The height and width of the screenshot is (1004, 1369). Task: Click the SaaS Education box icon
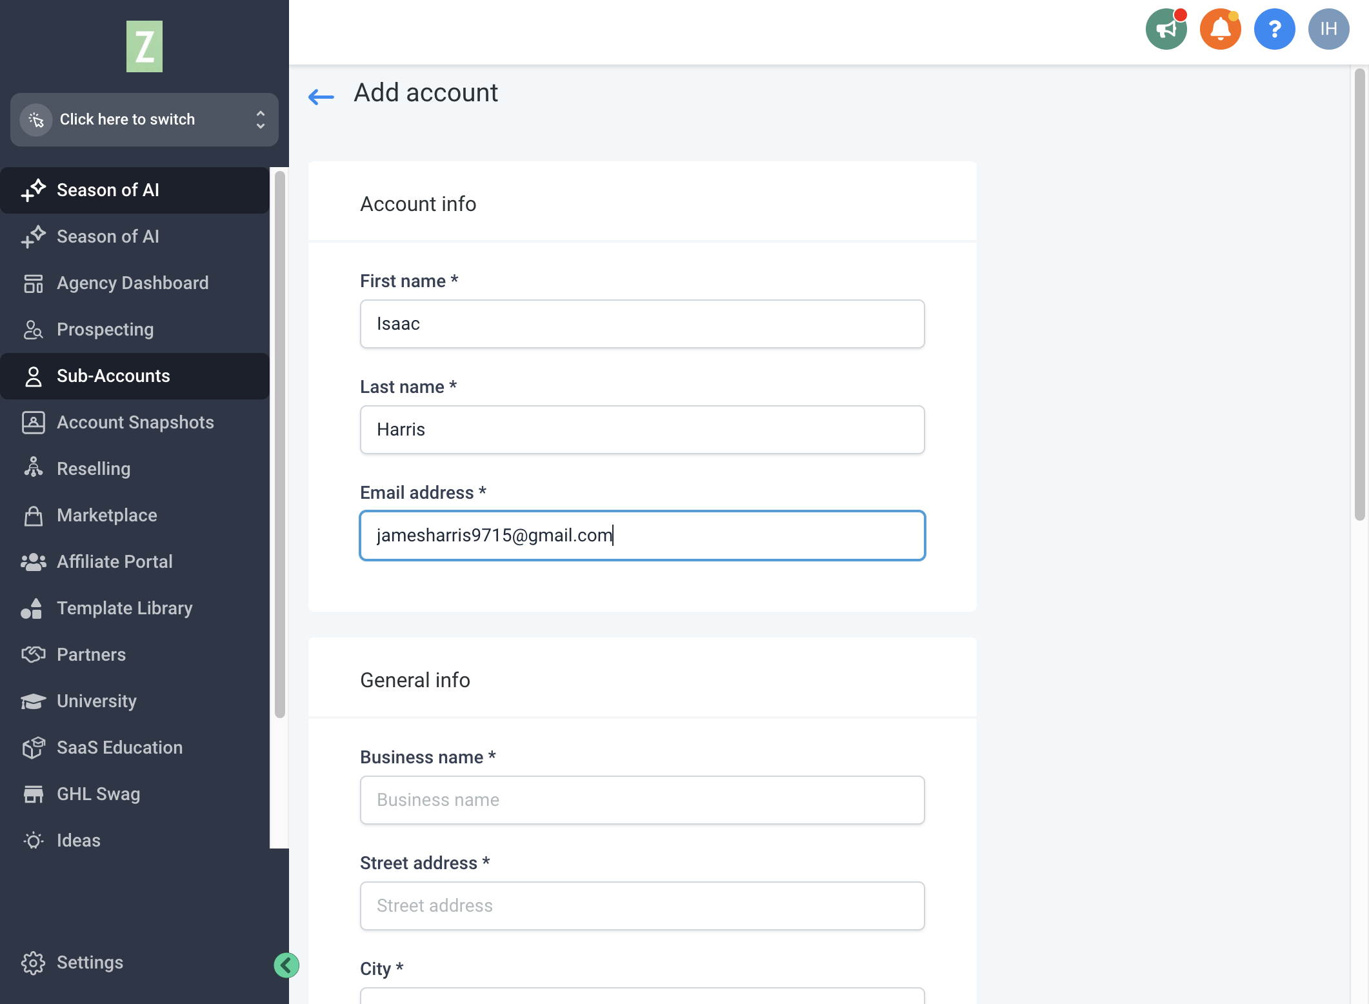33,748
